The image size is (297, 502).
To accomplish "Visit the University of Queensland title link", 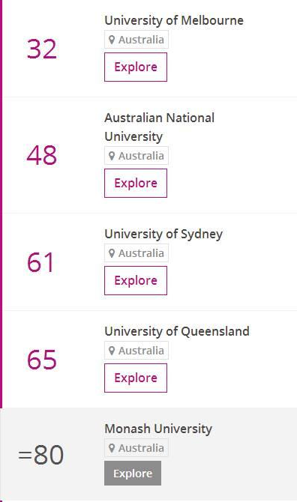I will pos(177,331).
